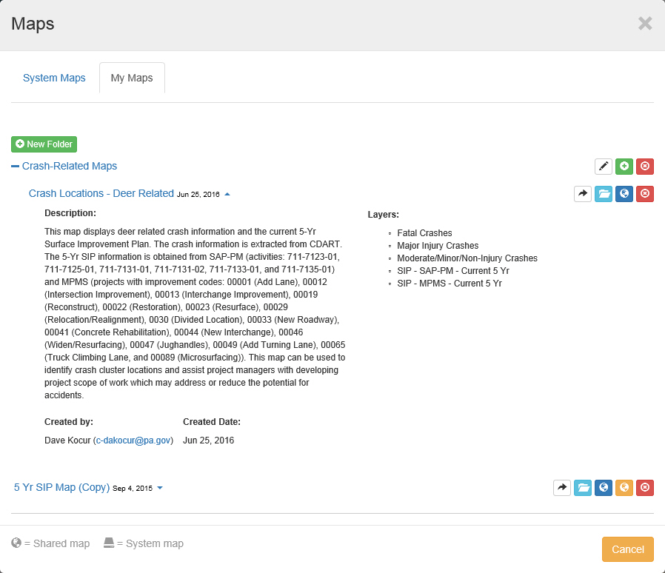
Task: Delete the 5 Yr SIP Map (Copy)
Action: point(645,488)
